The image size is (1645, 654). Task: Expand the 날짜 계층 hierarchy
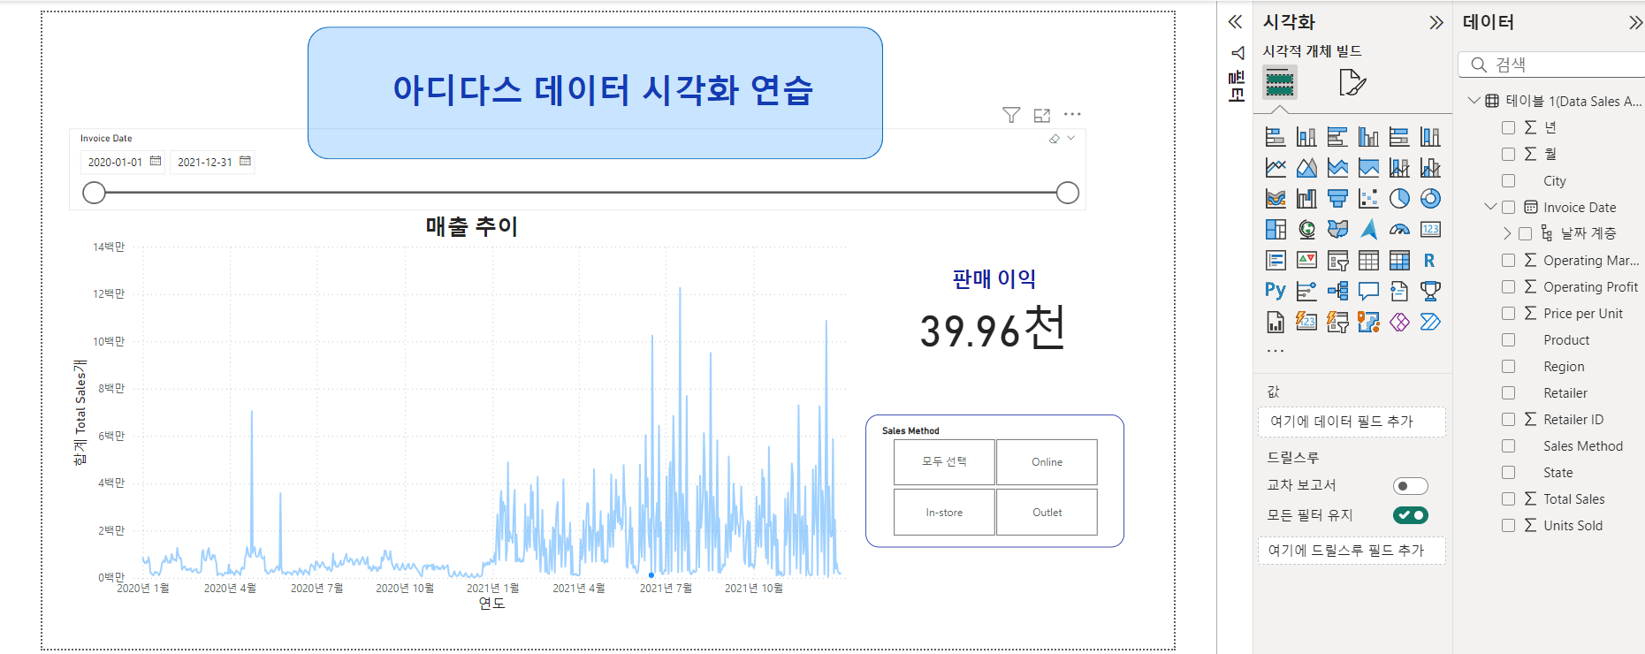tap(1507, 233)
